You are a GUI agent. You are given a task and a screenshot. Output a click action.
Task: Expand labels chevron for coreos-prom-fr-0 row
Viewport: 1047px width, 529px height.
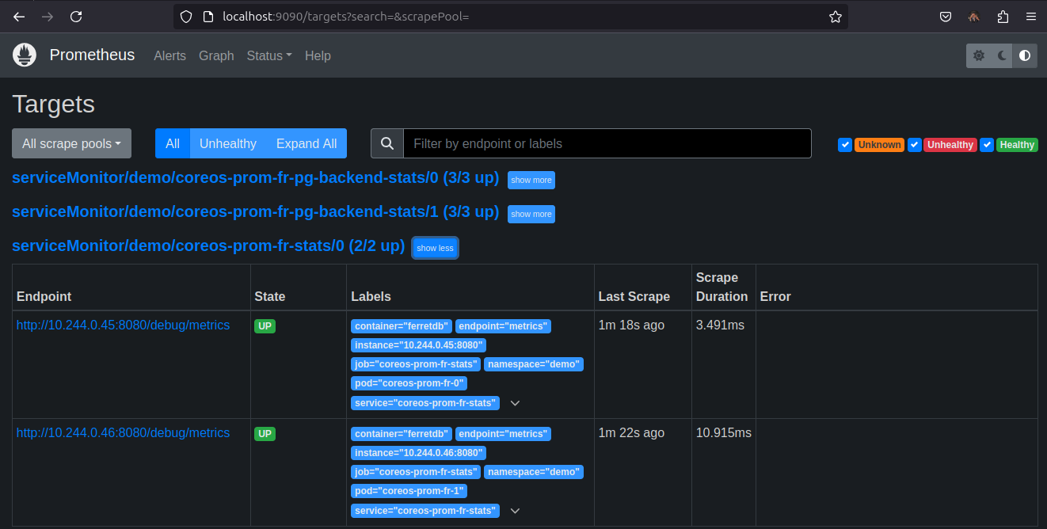515,403
